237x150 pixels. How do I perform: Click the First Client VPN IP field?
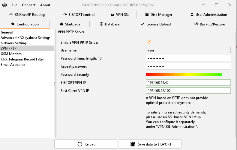188,90
